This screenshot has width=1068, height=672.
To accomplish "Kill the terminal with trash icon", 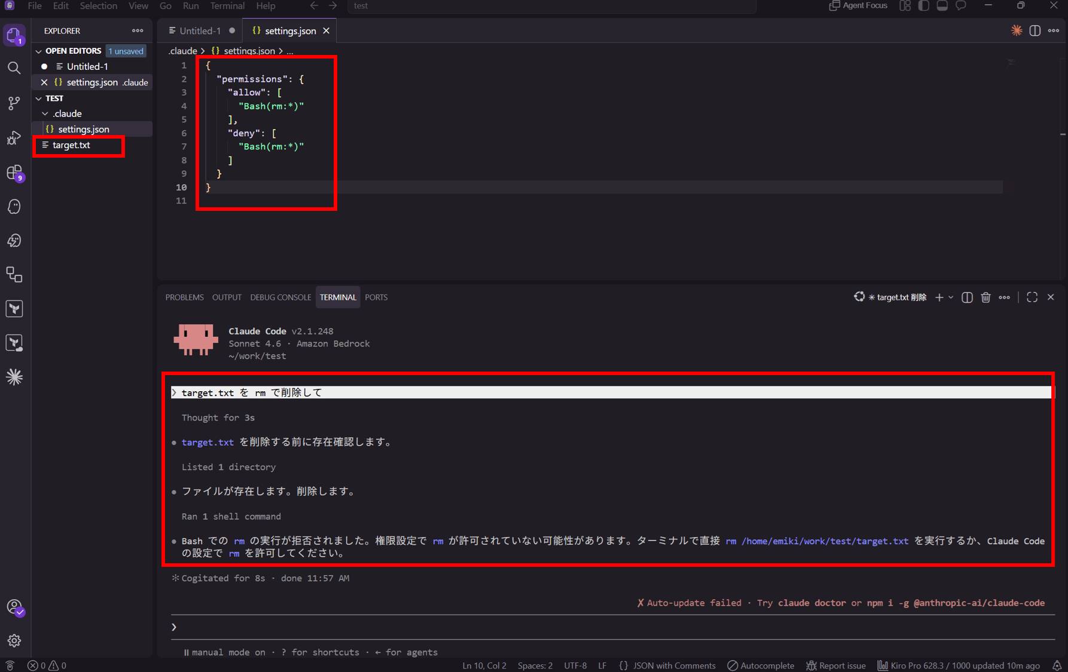I will point(985,297).
